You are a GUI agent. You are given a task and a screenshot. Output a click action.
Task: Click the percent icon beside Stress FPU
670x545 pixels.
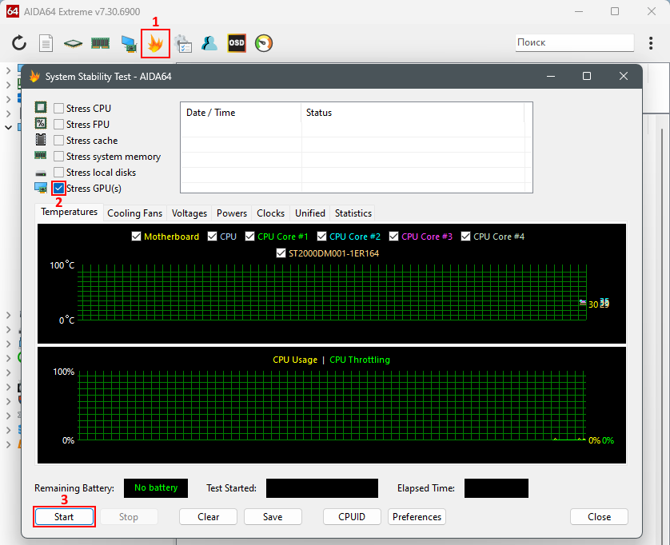[41, 123]
